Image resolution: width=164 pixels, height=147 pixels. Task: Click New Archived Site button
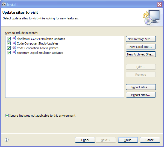pyautogui.click(x=141, y=54)
